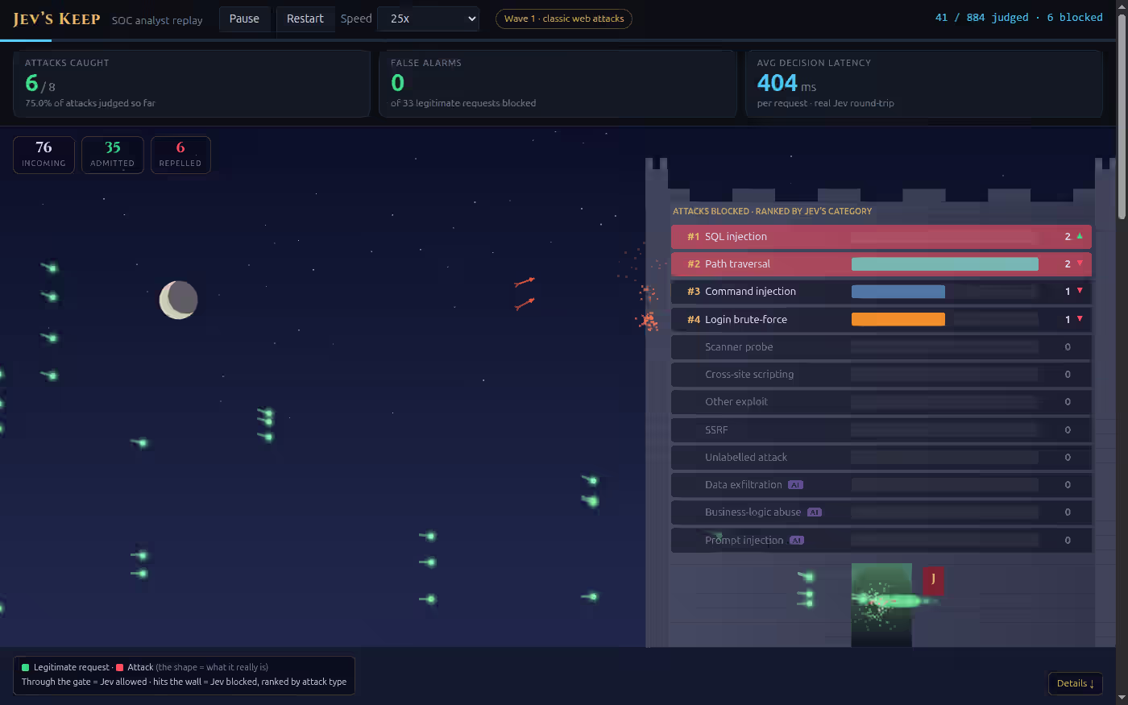
Task: Click the False Alarms stat card
Action: [558, 84]
